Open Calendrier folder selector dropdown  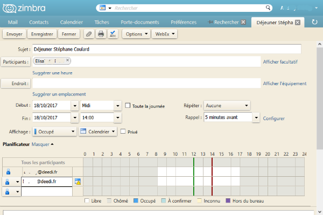pos(98,131)
